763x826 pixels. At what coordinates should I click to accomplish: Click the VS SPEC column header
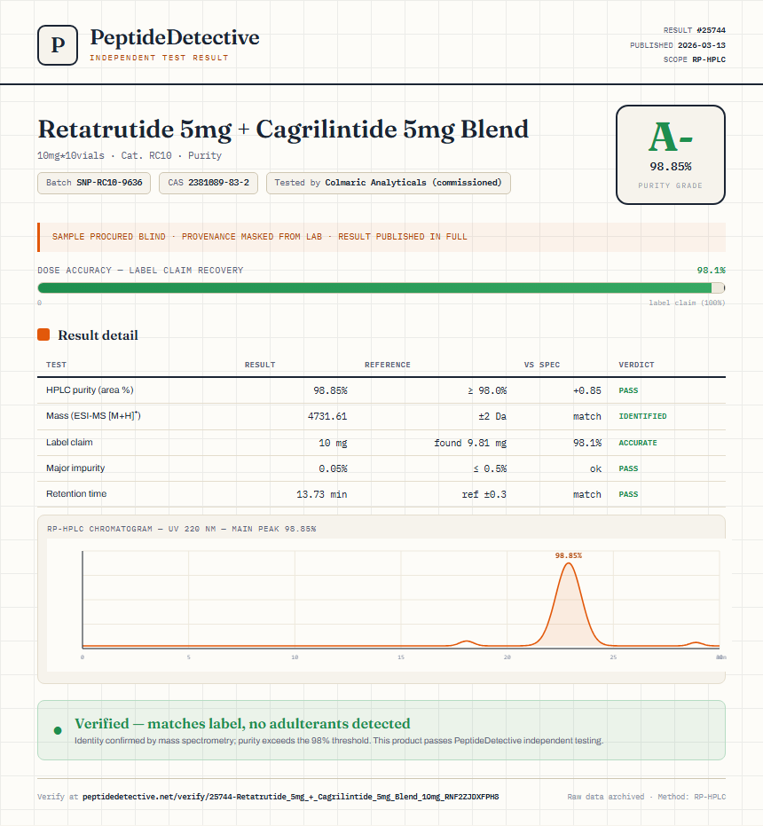(542, 365)
